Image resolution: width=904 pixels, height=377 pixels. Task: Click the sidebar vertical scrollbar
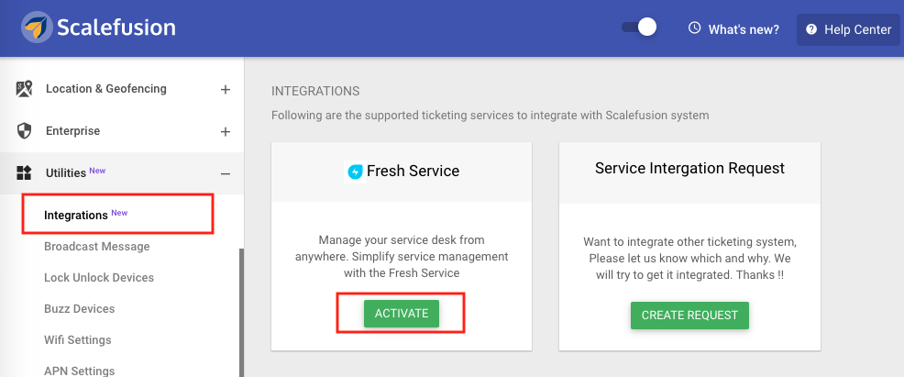[241, 313]
